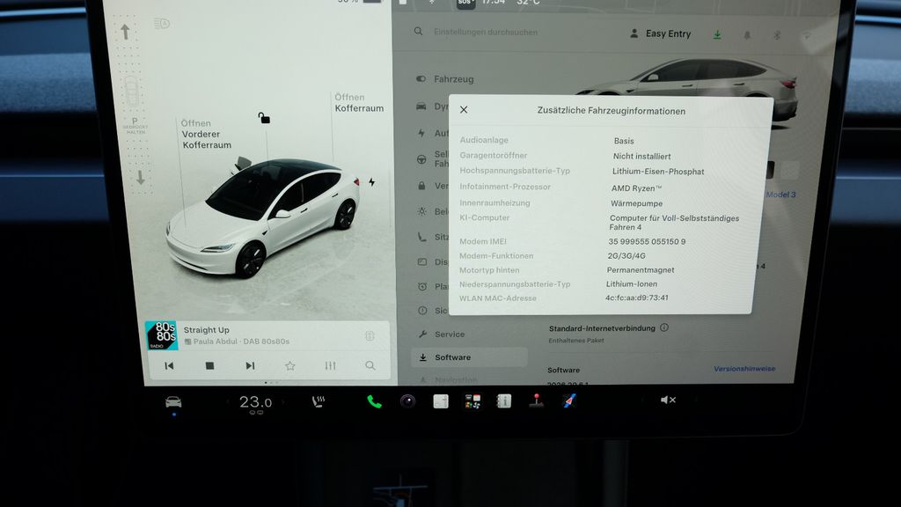This screenshot has height=507, width=901.
Task: Select the Software menu item
Action: click(x=469, y=357)
